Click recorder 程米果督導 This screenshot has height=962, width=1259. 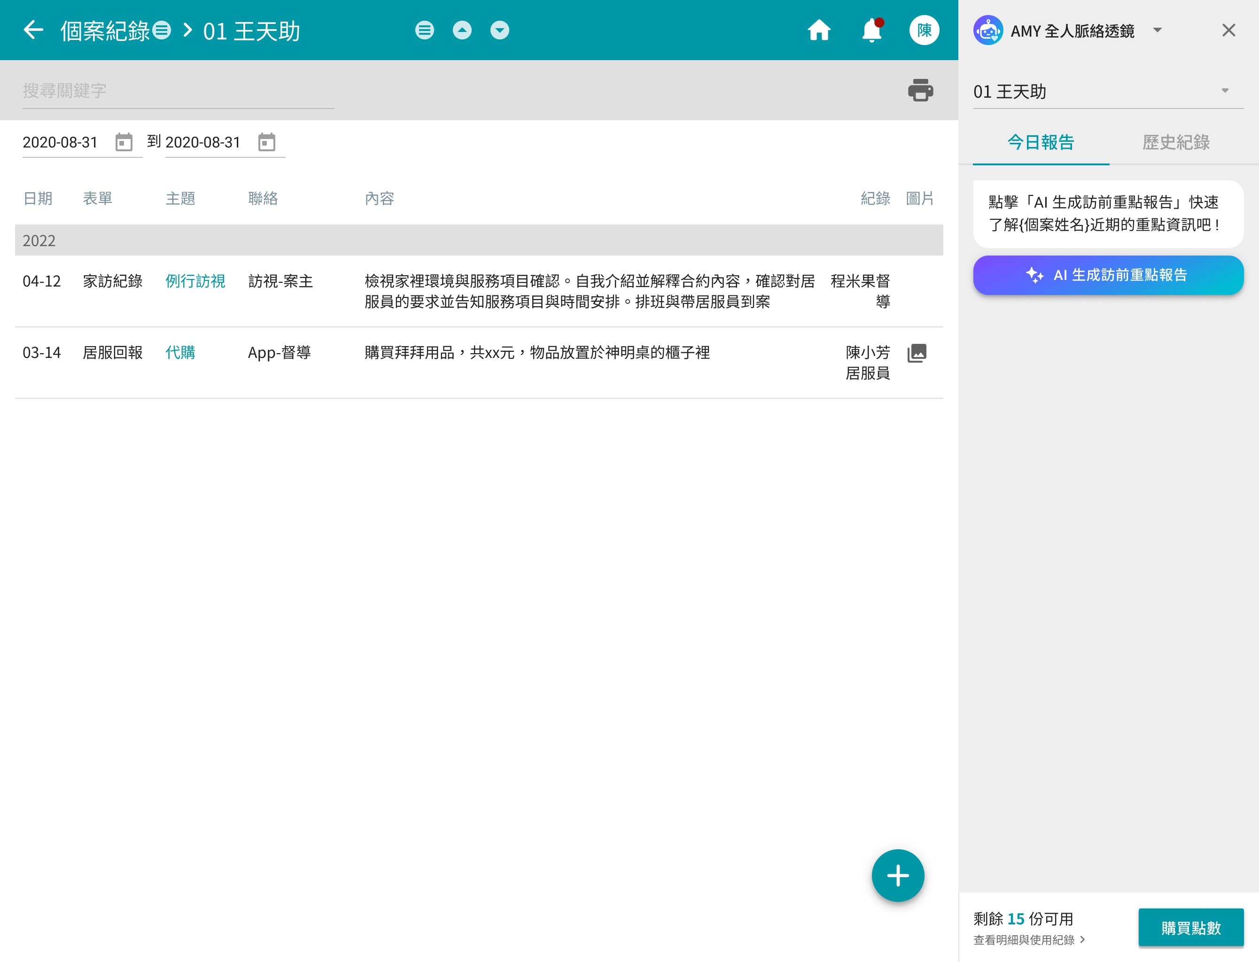(861, 291)
